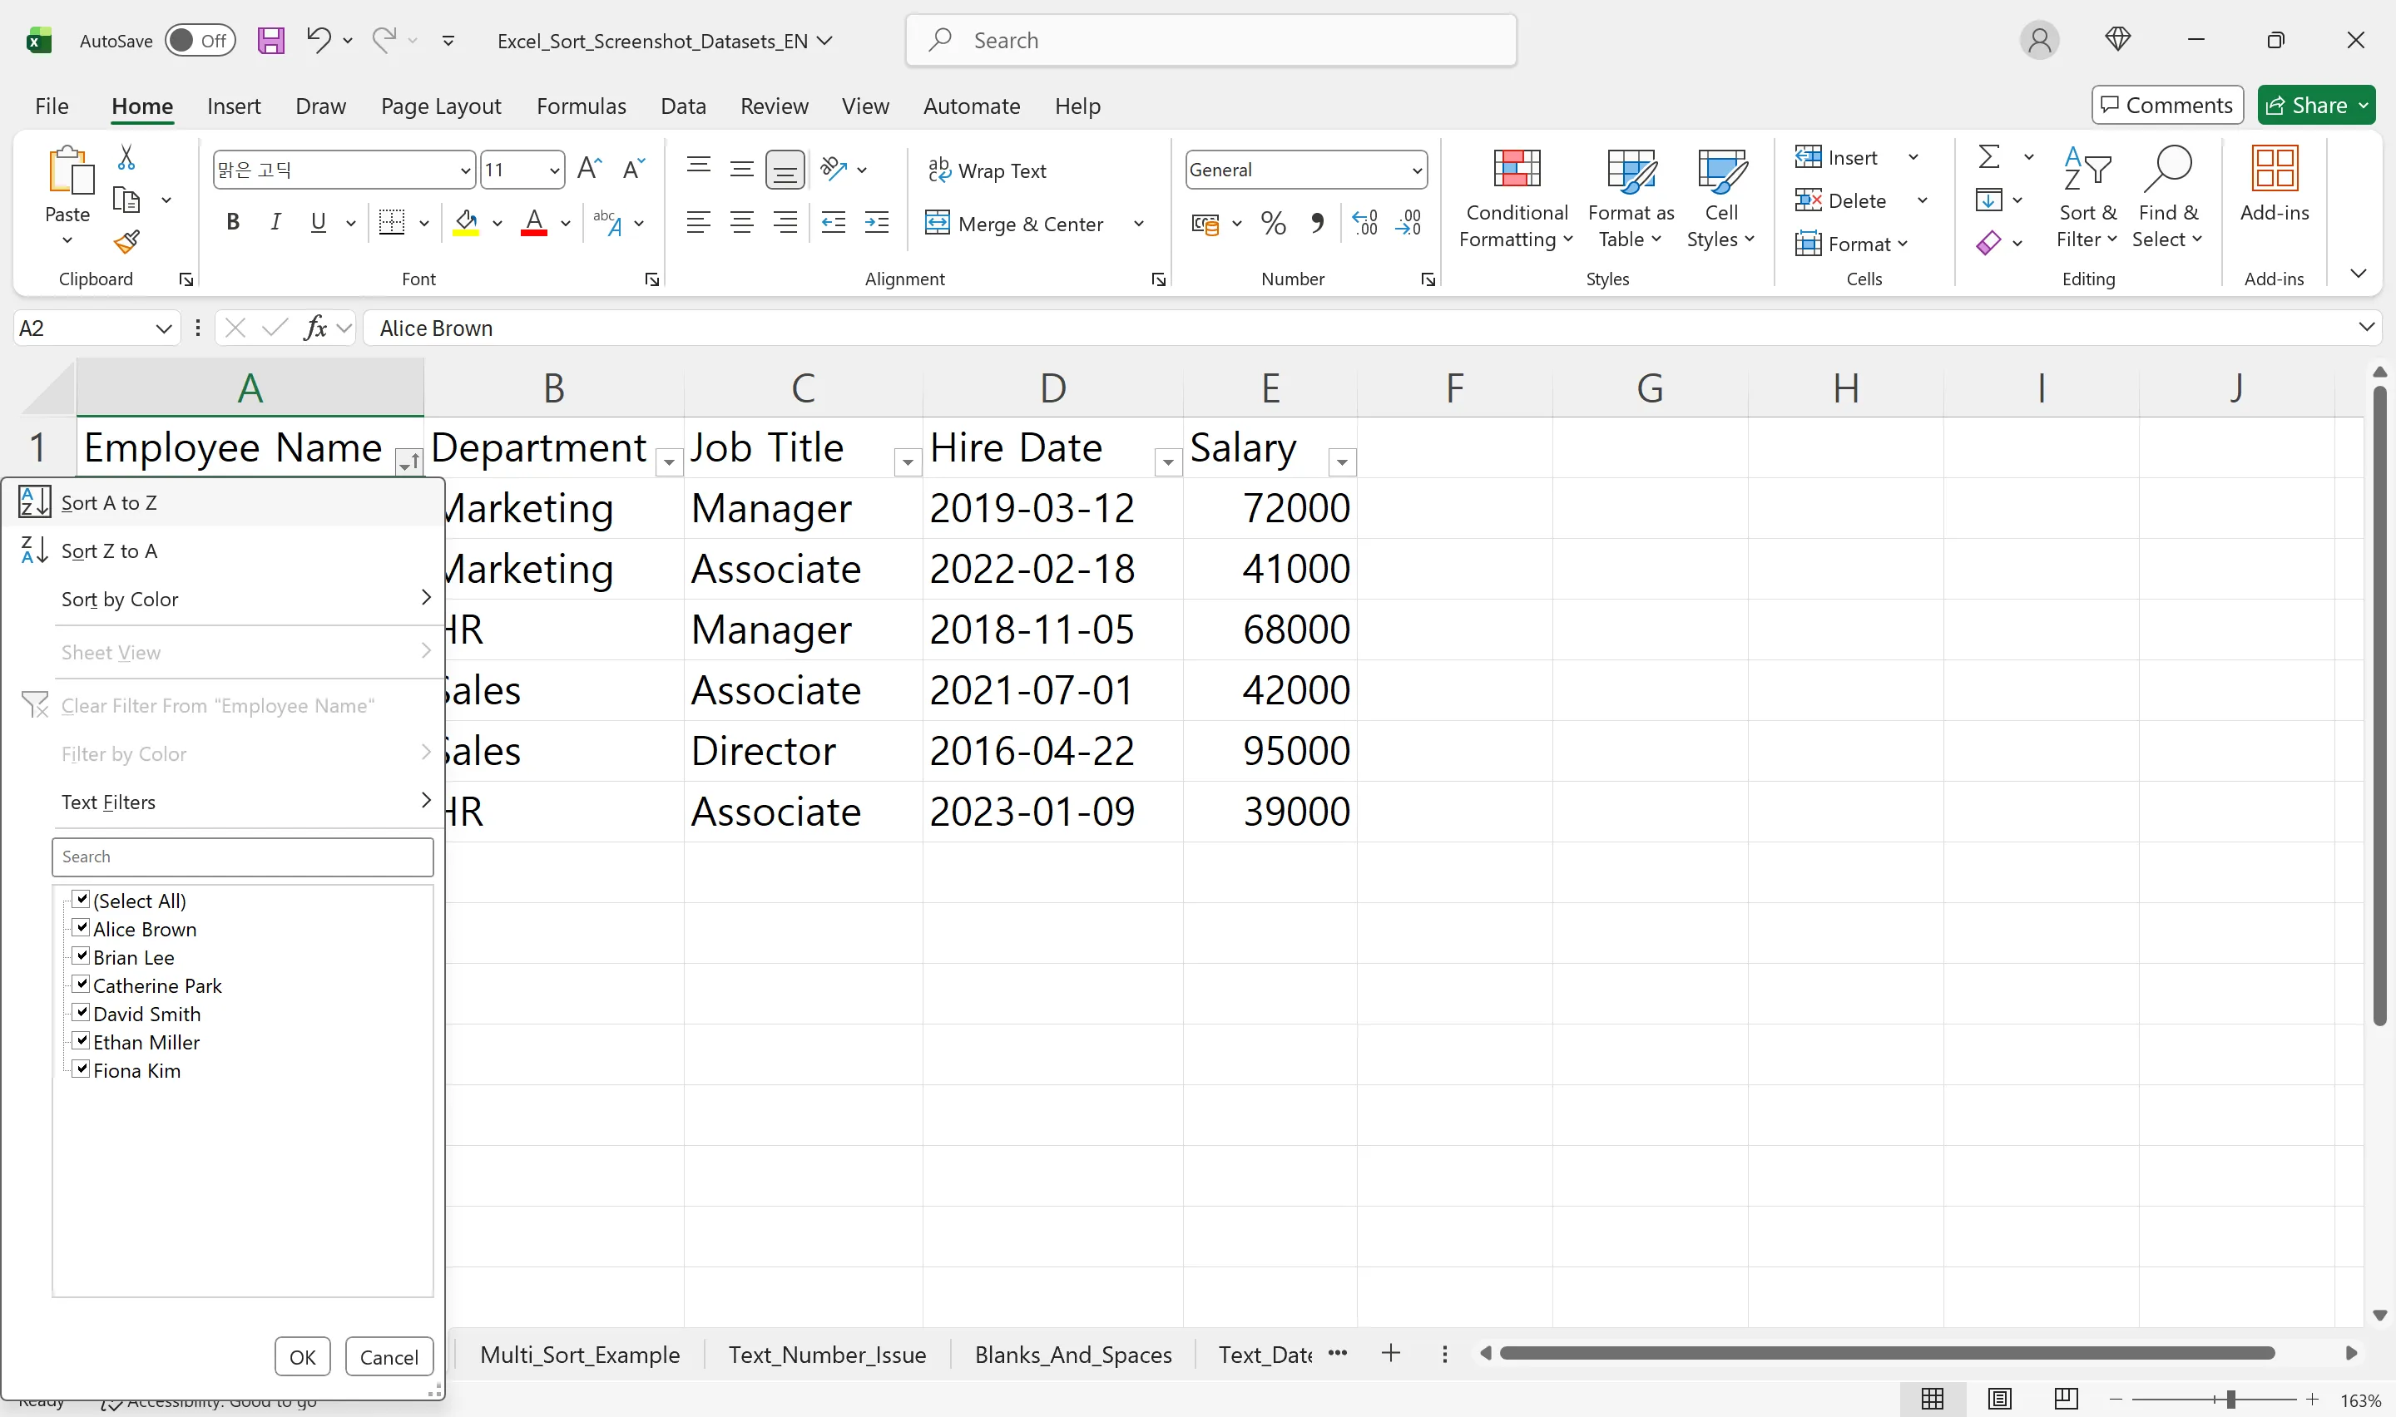This screenshot has width=2396, height=1417.
Task: Select the Format Painter tool
Action: (x=127, y=242)
